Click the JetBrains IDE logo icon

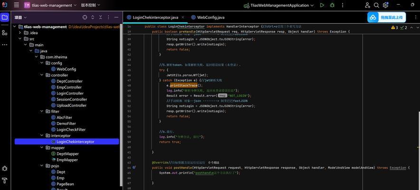(x=5, y=5)
